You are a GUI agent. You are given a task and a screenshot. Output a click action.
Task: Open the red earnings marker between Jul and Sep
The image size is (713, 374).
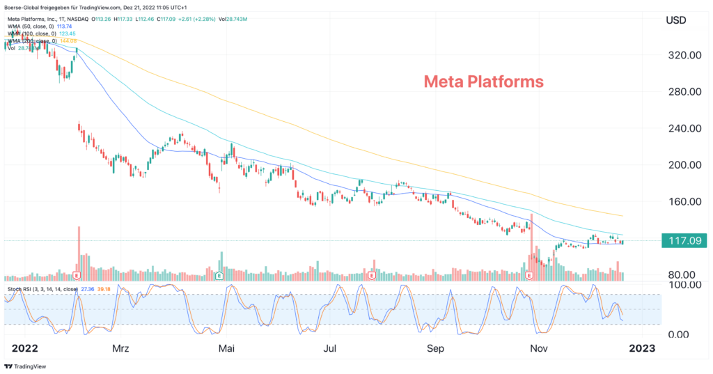(x=372, y=276)
